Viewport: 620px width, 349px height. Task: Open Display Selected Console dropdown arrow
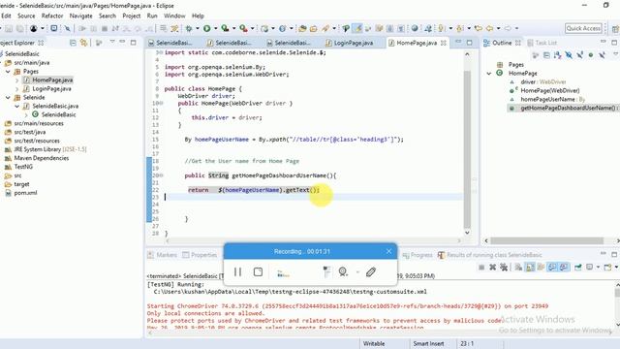(598, 268)
